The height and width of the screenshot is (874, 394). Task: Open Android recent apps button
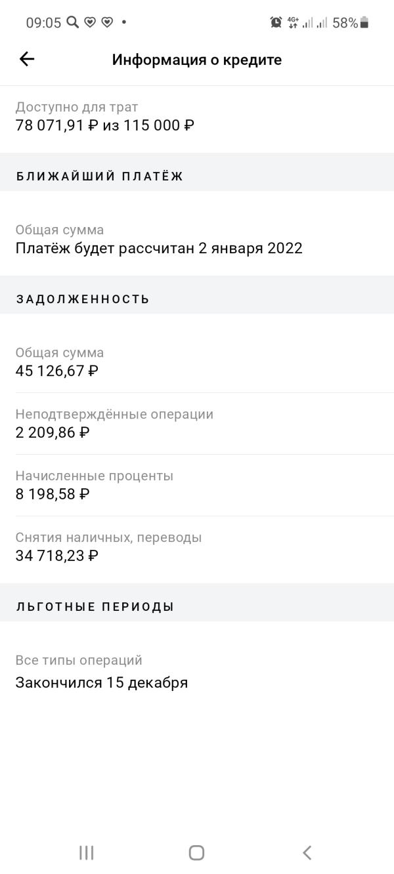click(86, 852)
